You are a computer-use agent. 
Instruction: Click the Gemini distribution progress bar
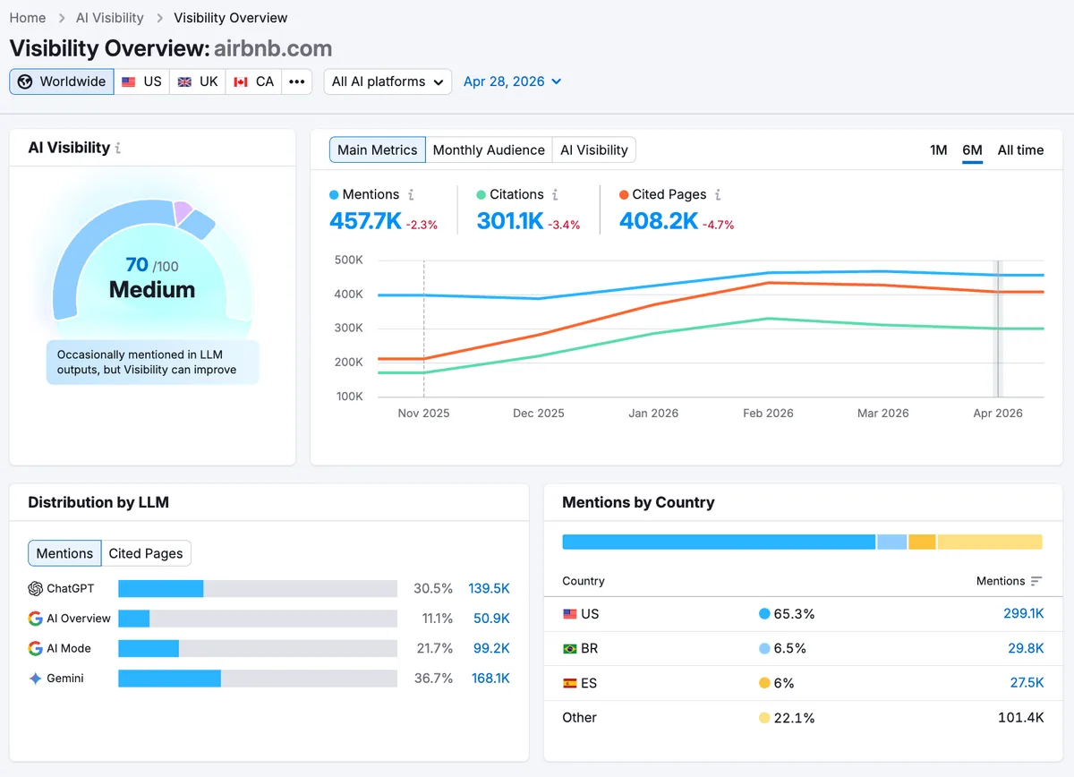(x=258, y=679)
